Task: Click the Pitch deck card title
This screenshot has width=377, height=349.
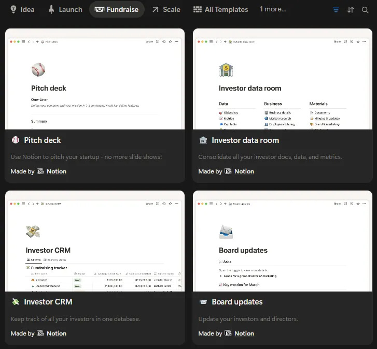Action: [x=43, y=140]
